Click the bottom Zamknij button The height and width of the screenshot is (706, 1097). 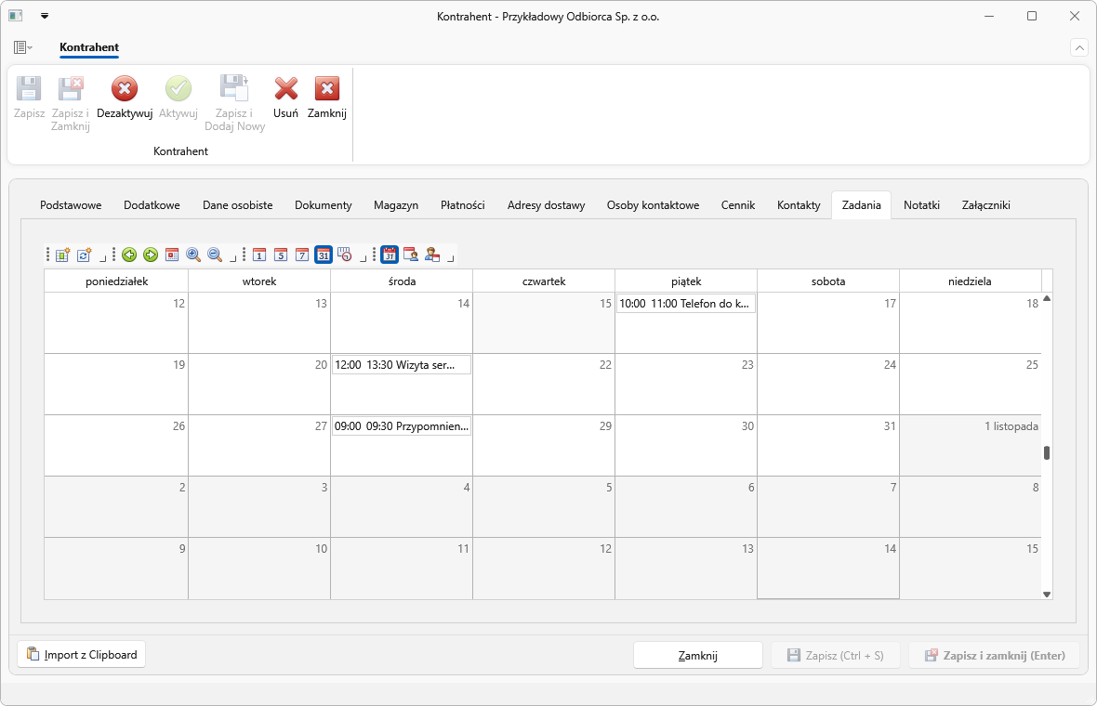[x=697, y=655]
